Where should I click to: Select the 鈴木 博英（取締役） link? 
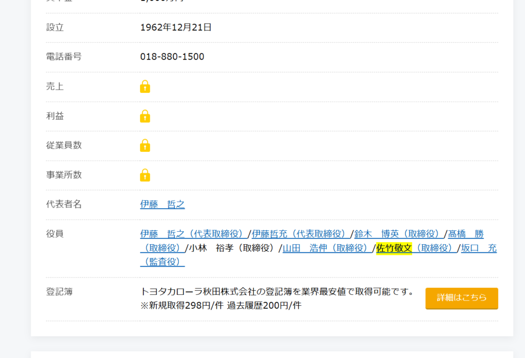pos(399,233)
